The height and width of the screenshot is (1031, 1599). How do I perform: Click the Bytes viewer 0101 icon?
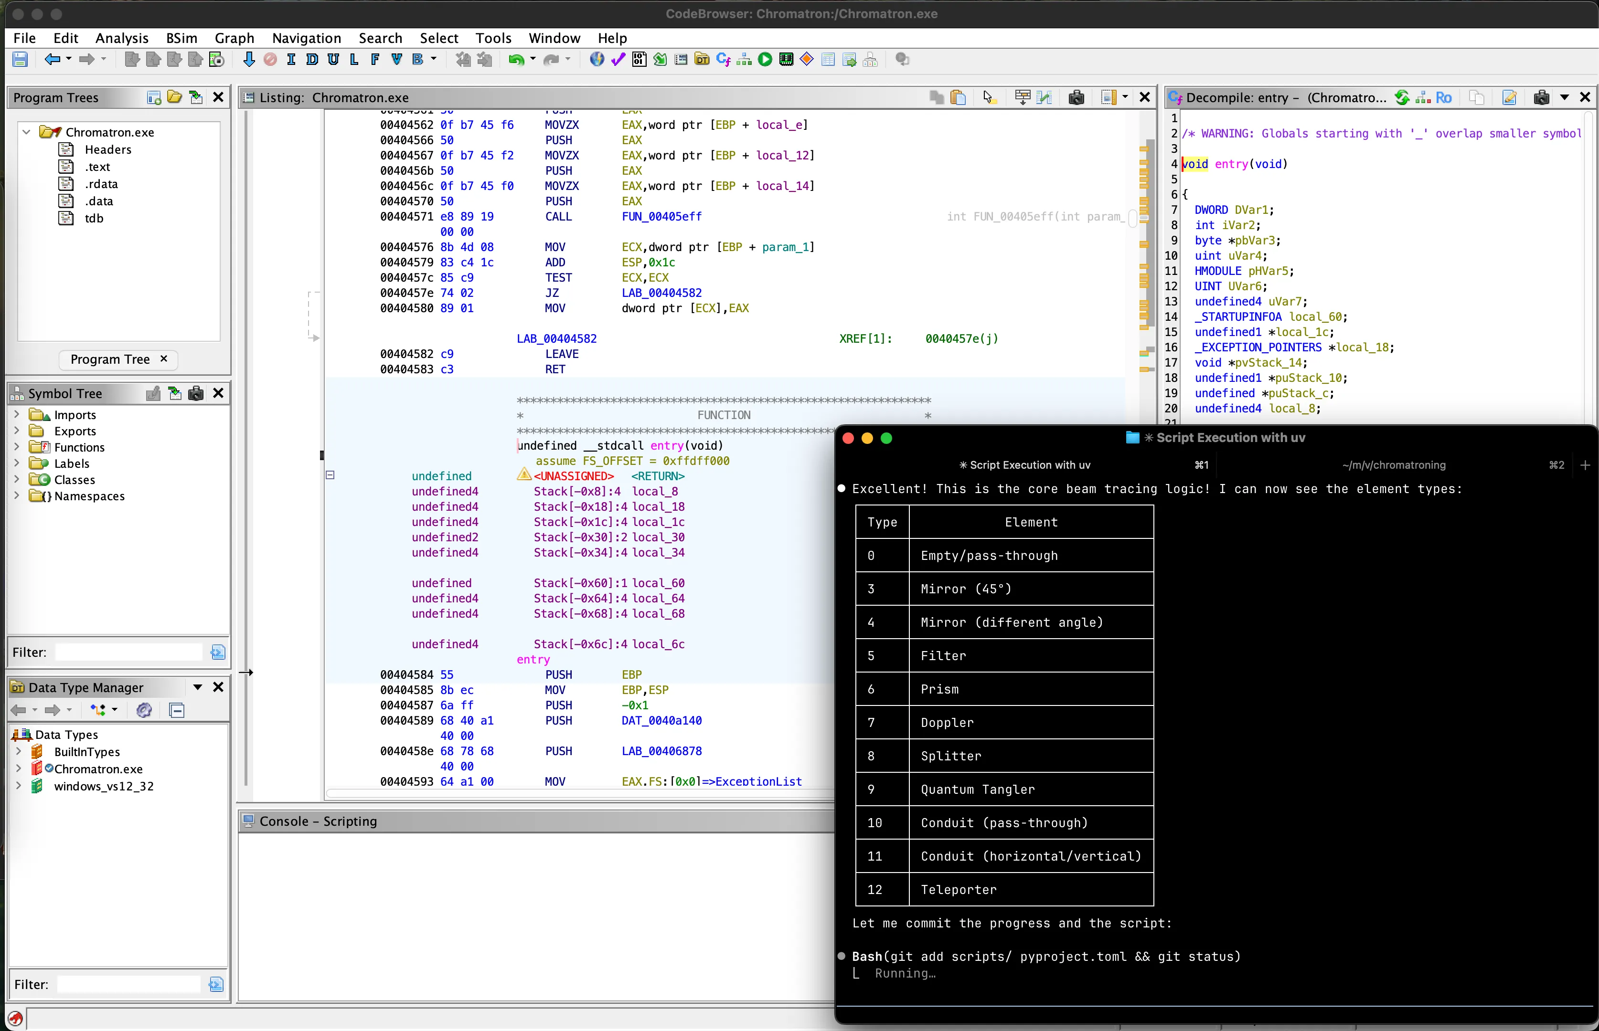(639, 60)
